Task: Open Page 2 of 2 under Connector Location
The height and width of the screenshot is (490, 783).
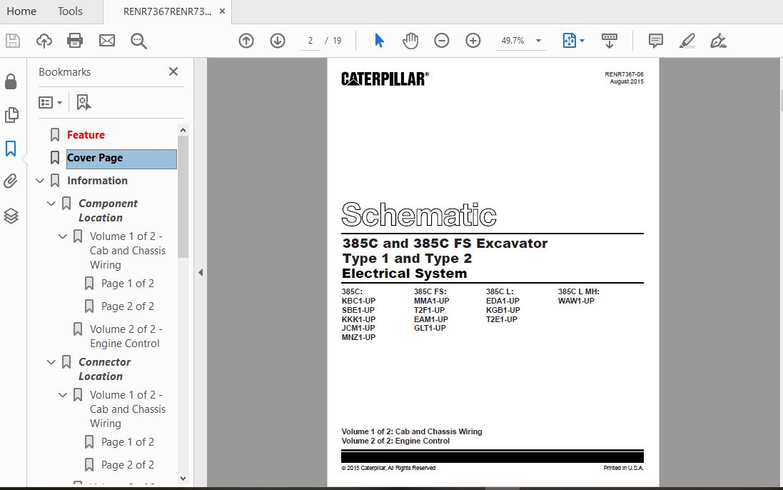Action: click(127, 465)
